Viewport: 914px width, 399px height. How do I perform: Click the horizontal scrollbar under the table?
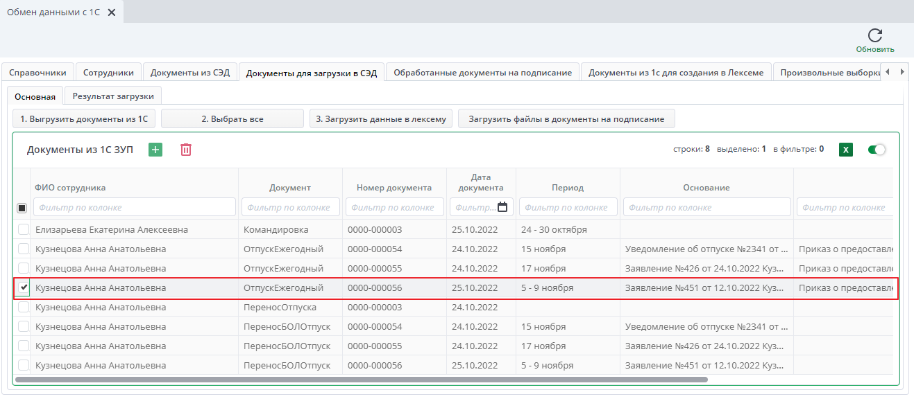click(361, 380)
